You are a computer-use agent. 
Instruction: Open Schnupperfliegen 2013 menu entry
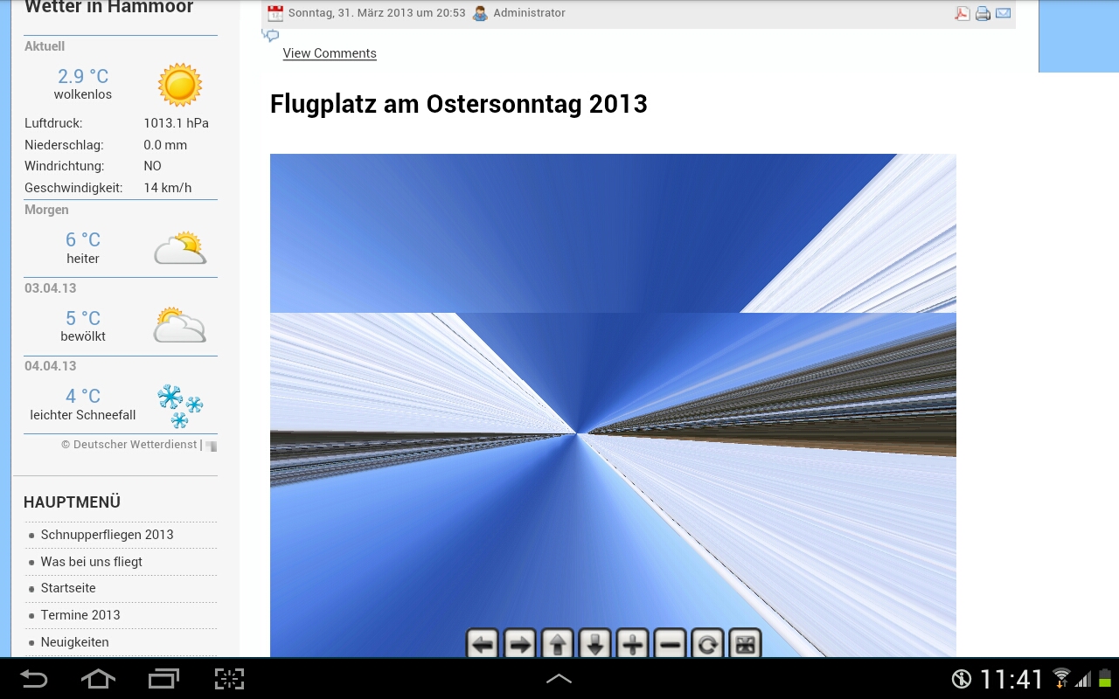coord(107,535)
